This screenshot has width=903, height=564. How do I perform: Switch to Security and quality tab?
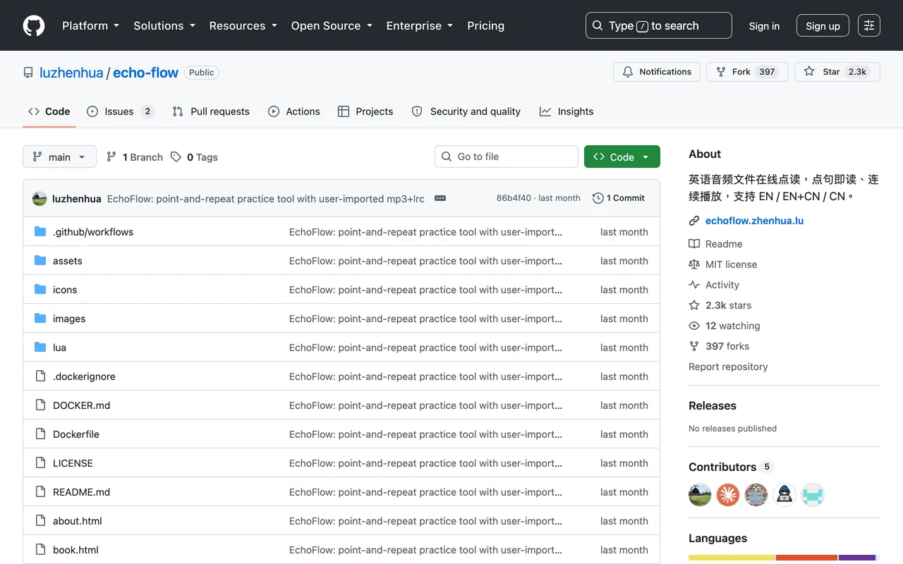466,111
